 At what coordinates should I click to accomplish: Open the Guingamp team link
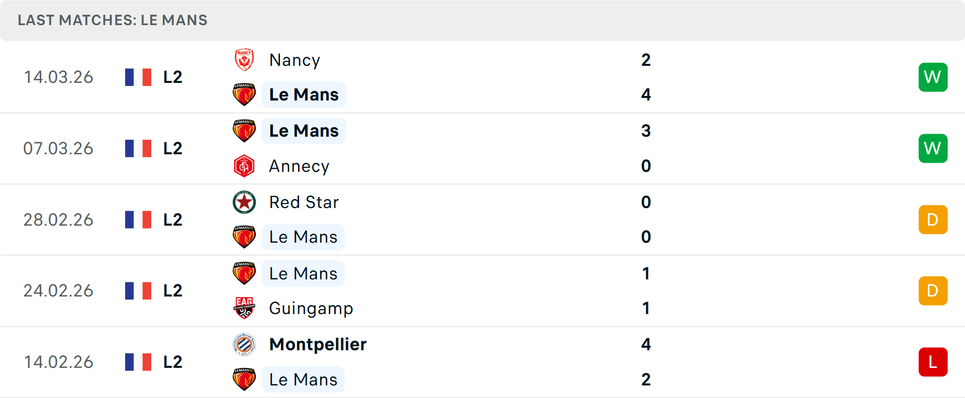[x=311, y=309]
